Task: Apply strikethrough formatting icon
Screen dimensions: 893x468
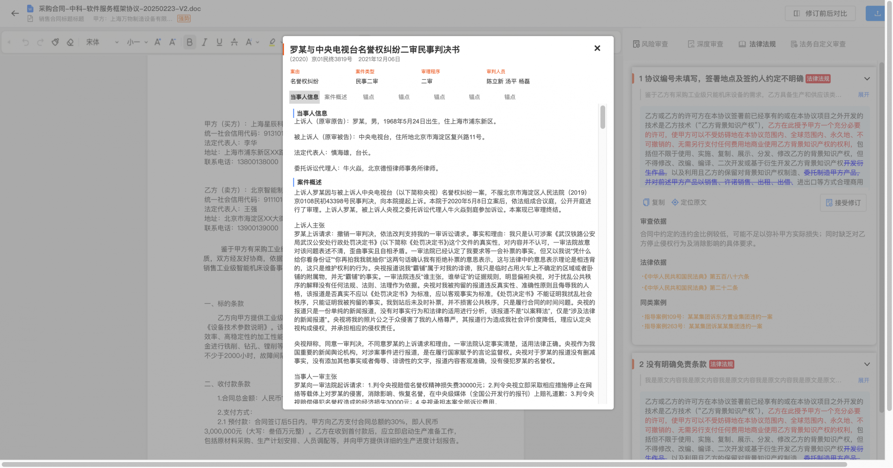Action: pos(234,42)
